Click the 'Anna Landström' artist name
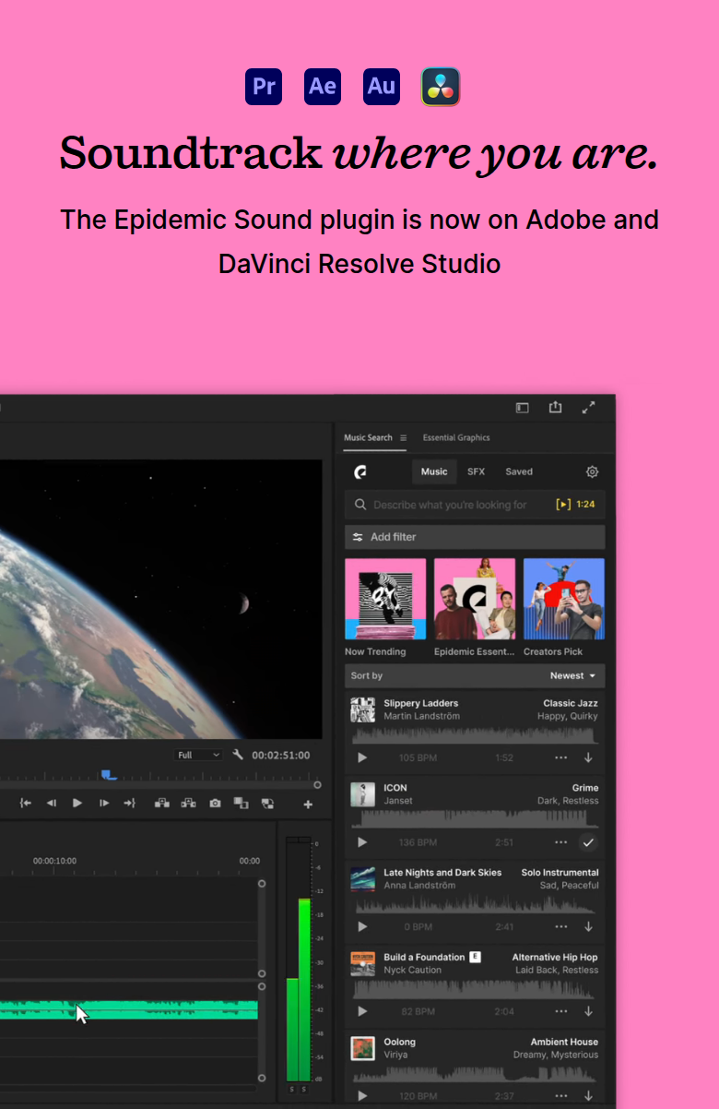 click(x=419, y=886)
